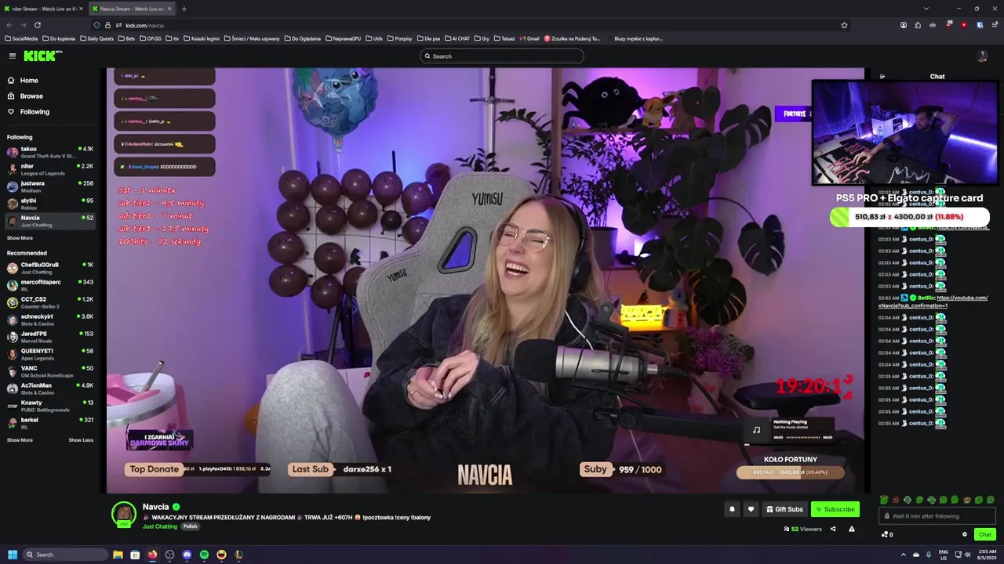Switch to the niter Stream browser tab
Viewport: 1004px width, 564px height.
pyautogui.click(x=43, y=9)
